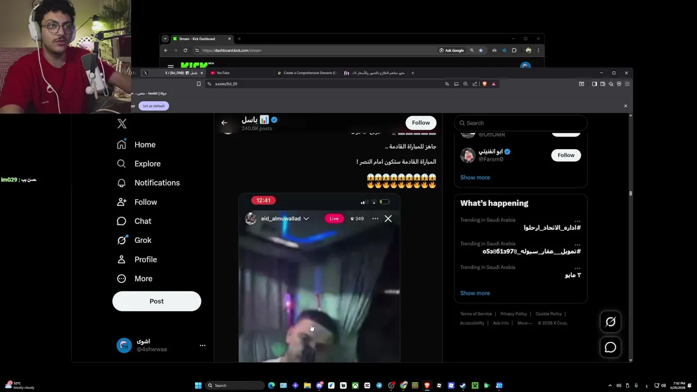Click Ask Google in Kick window

pos(452,50)
